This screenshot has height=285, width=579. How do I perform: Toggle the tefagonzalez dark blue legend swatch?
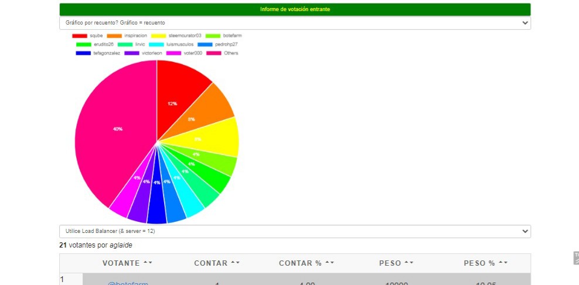[x=83, y=53]
